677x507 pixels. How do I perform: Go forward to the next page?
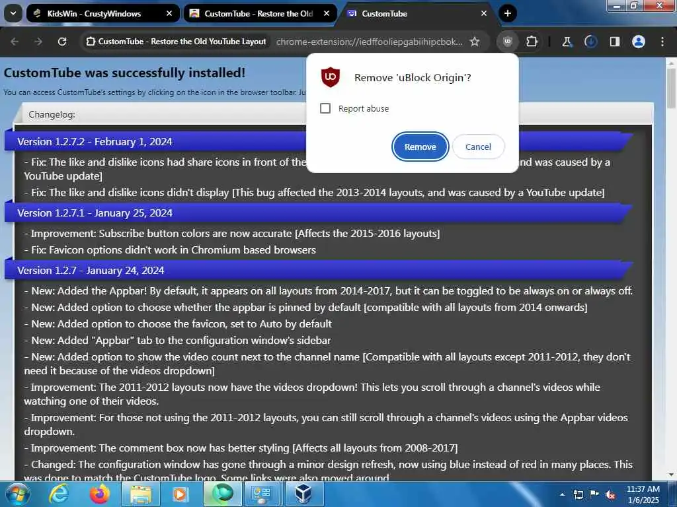pos(38,42)
